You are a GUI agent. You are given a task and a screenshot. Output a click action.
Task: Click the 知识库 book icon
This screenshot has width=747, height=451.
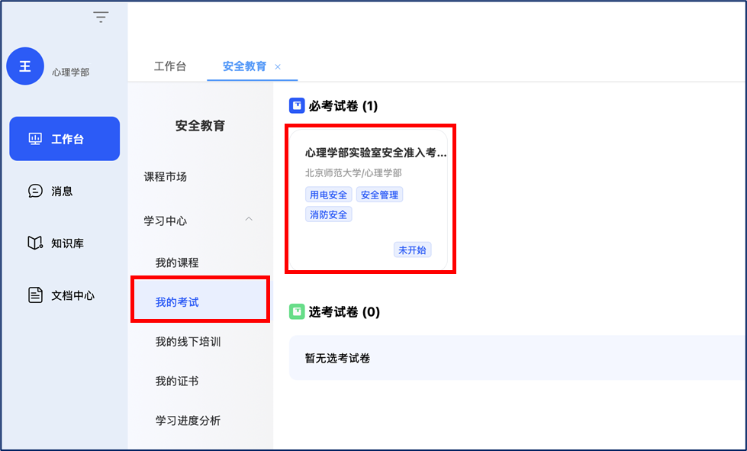(35, 243)
